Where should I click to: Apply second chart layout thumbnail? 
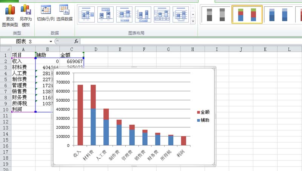[106, 14]
